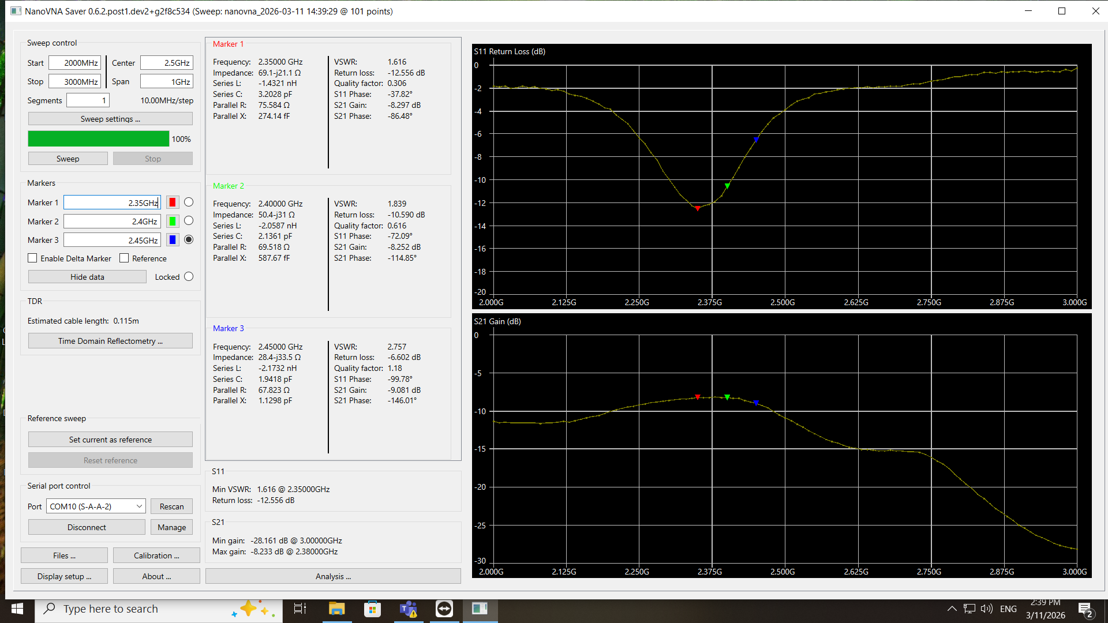Check the Reference checkbox

pyautogui.click(x=124, y=258)
